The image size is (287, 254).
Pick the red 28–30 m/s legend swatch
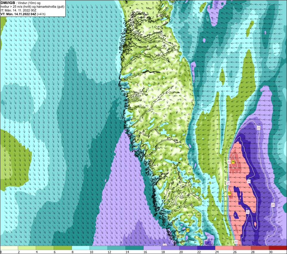click(x=260, y=248)
